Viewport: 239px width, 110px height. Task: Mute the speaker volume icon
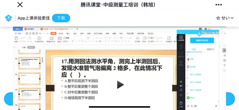[x=181, y=86]
